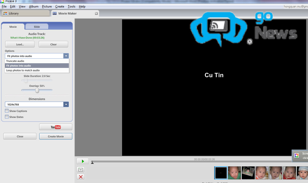Open the Album menu

tap(34, 6)
